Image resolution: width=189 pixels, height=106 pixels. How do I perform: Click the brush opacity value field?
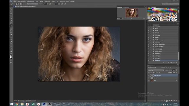click(45, 4)
